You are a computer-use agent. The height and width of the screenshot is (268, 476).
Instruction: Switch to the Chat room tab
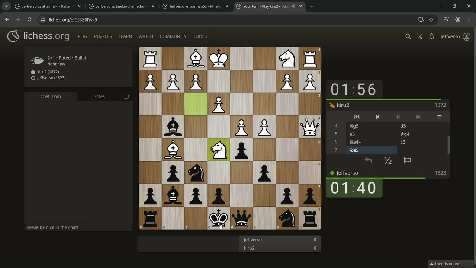51,96
